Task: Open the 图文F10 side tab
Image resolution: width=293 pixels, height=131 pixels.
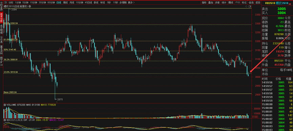Action: click(x=1, y=61)
